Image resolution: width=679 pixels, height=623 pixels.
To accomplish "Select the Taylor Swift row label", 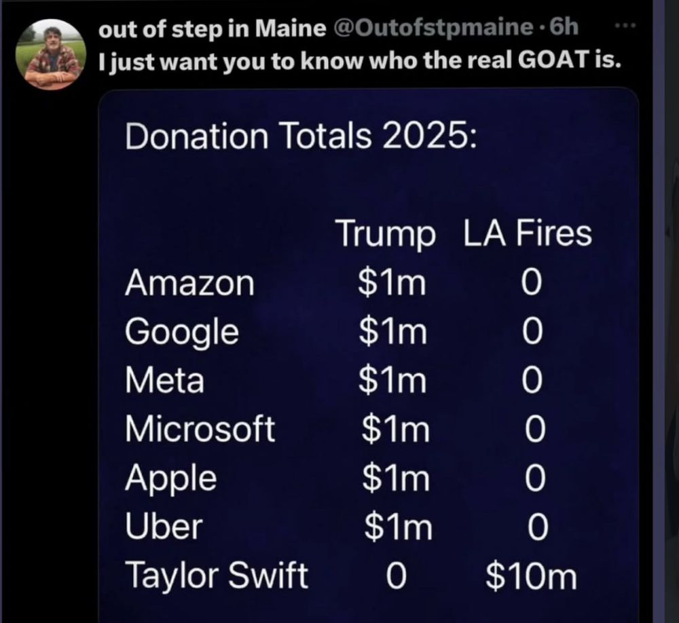I will (217, 575).
